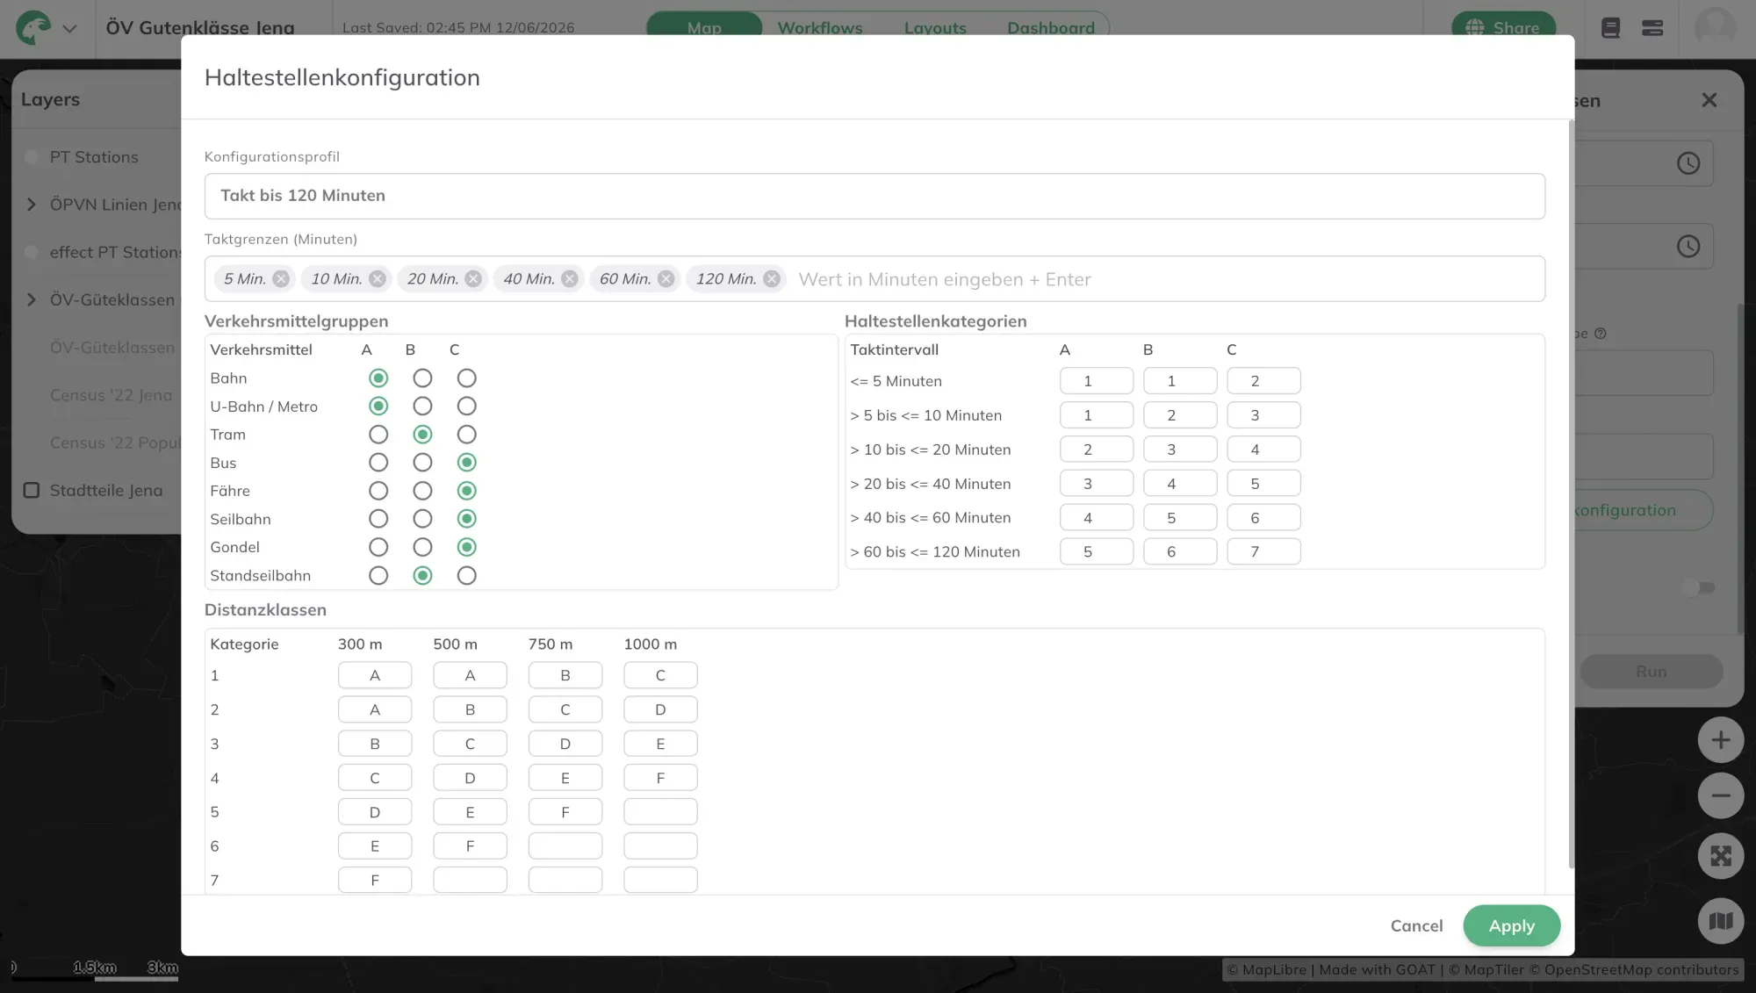Image resolution: width=1756 pixels, height=993 pixels.
Task: Remove the 60 Min. chip
Action: click(666, 278)
